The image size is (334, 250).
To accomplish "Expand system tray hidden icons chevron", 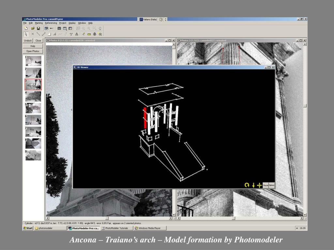I will 297,228.
